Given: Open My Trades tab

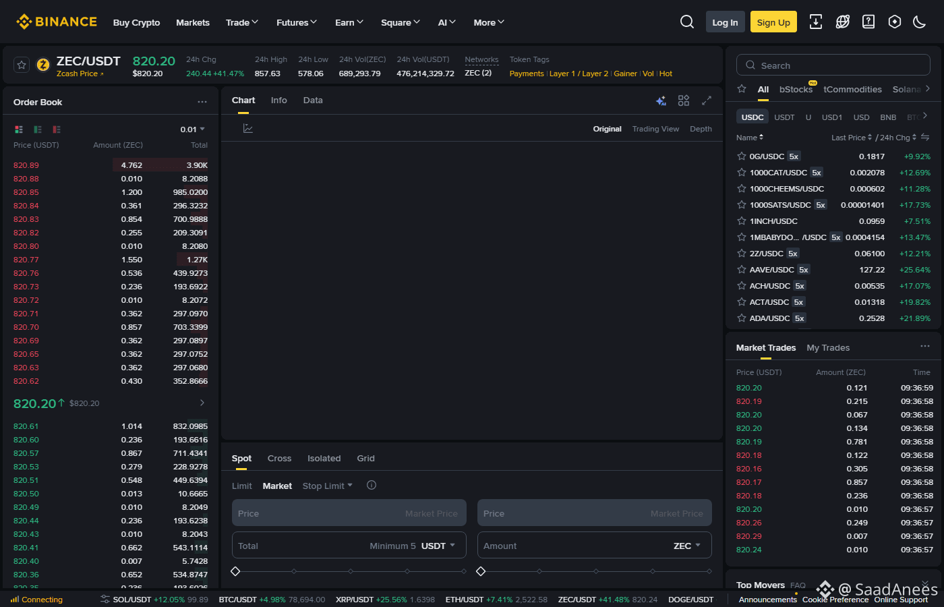Looking at the screenshot, I should coord(828,347).
